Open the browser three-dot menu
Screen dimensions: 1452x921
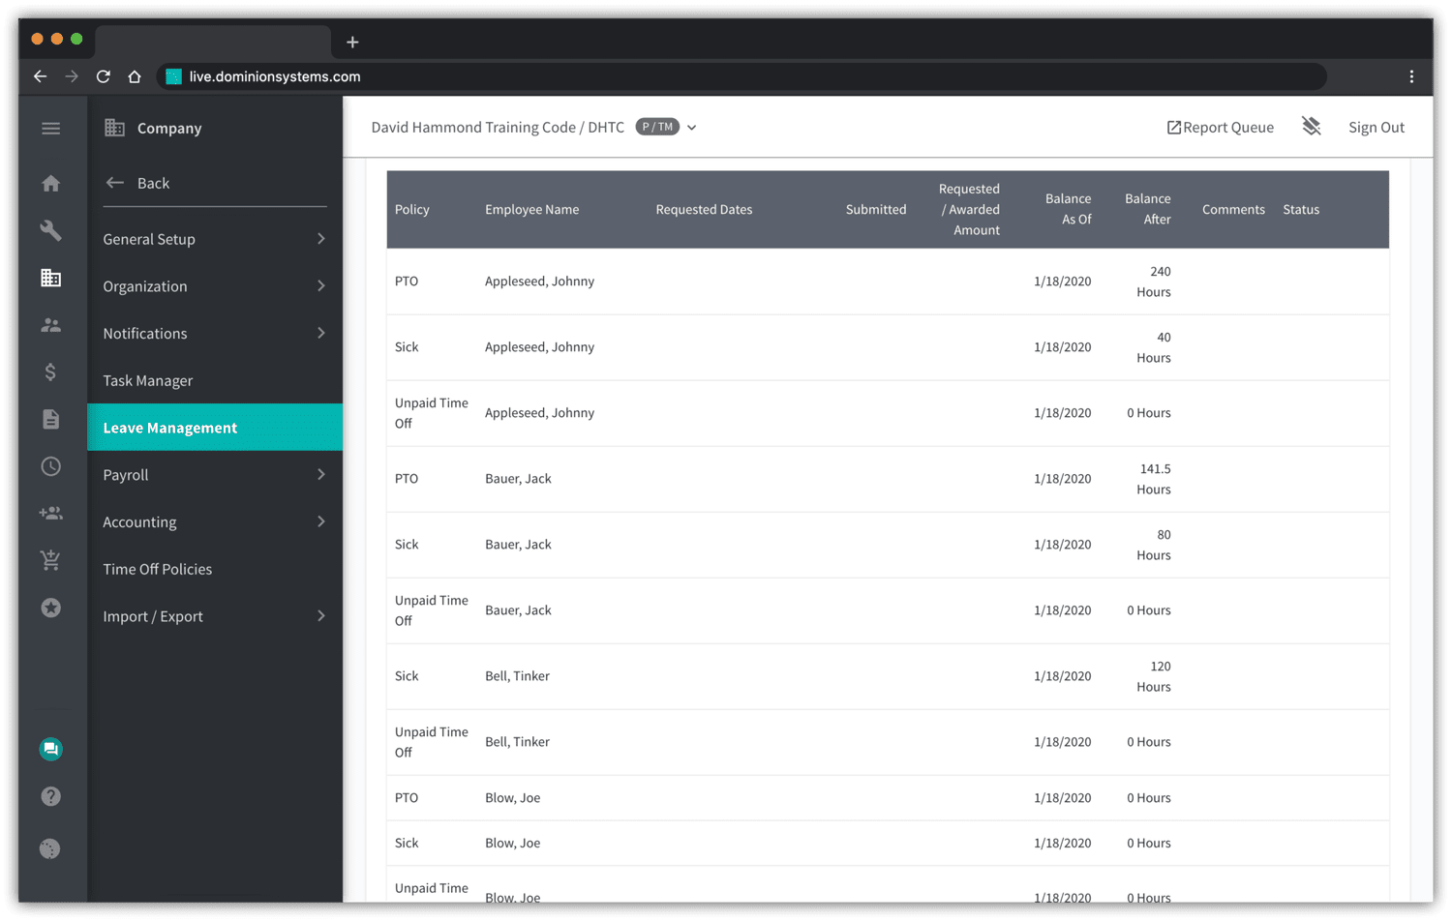(1411, 76)
